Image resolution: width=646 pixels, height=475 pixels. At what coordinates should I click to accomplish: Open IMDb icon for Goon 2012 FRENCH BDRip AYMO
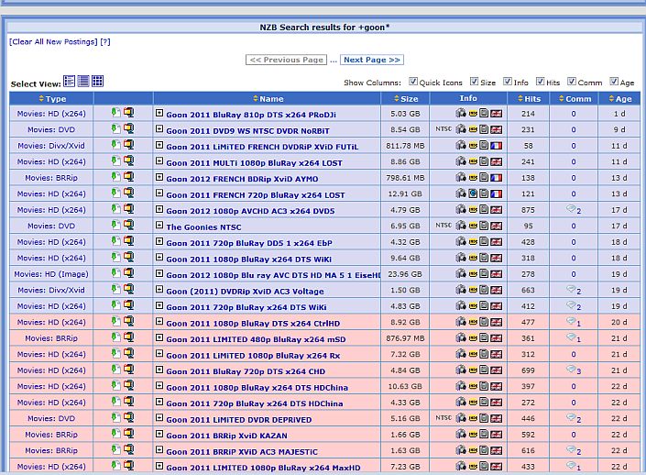click(x=473, y=178)
